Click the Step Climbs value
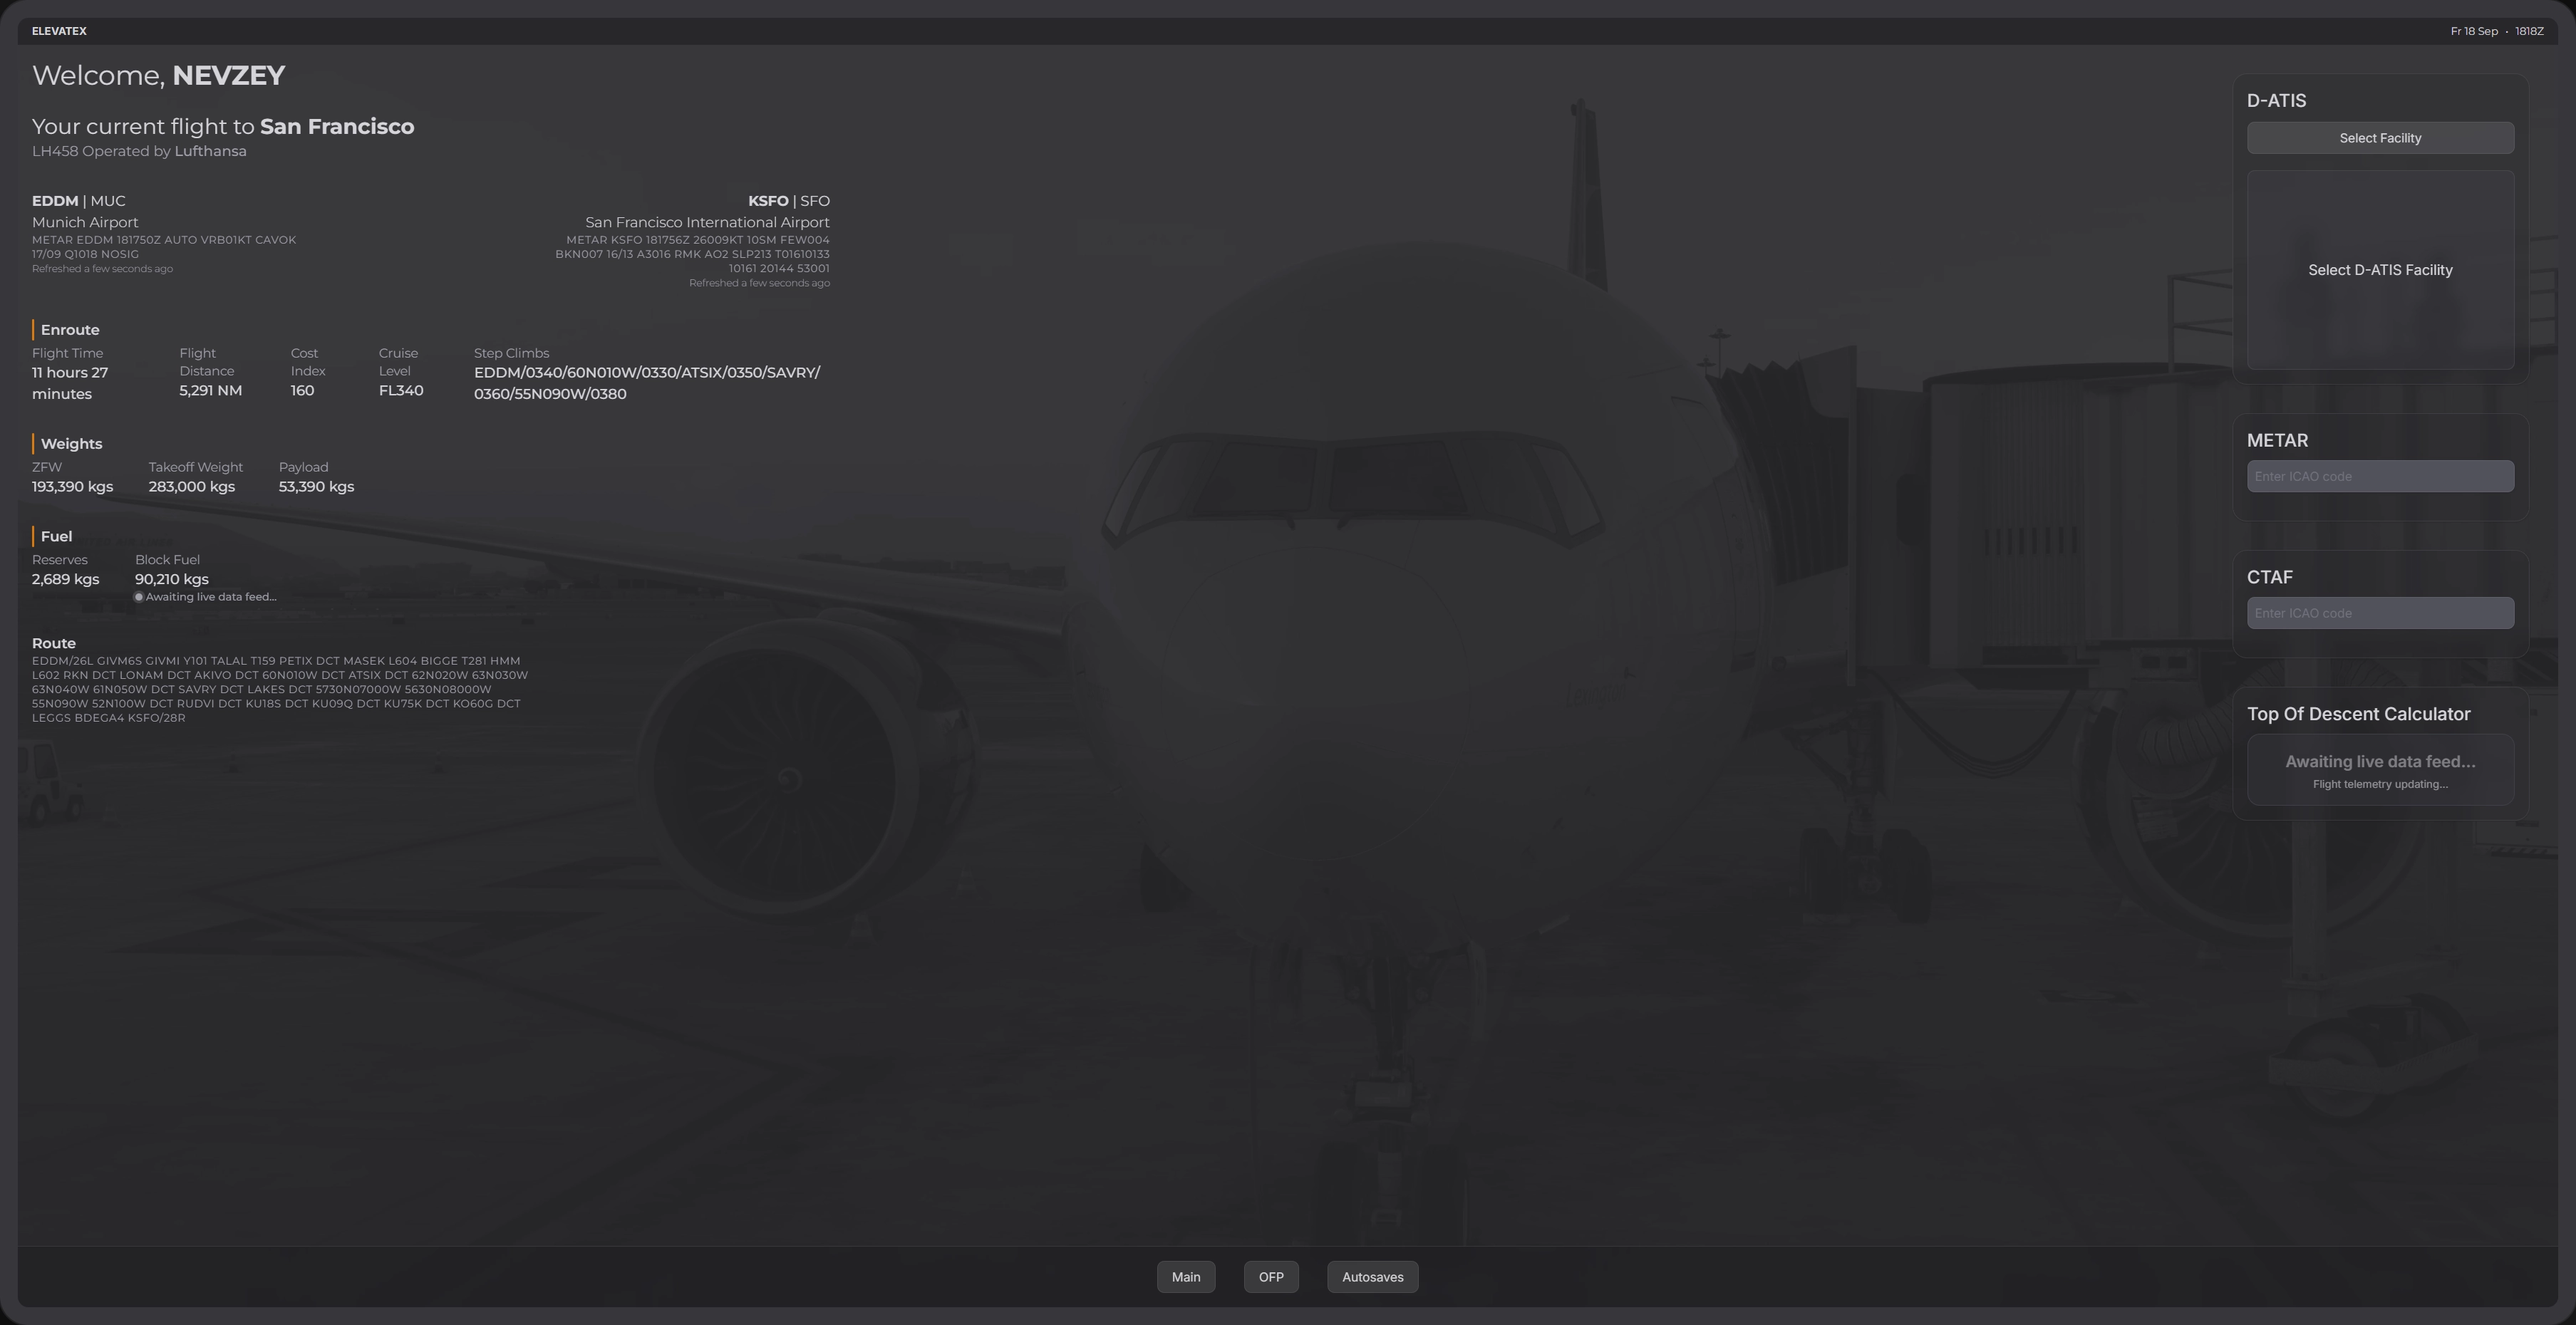Viewport: 2576px width, 1325px height. [x=647, y=383]
